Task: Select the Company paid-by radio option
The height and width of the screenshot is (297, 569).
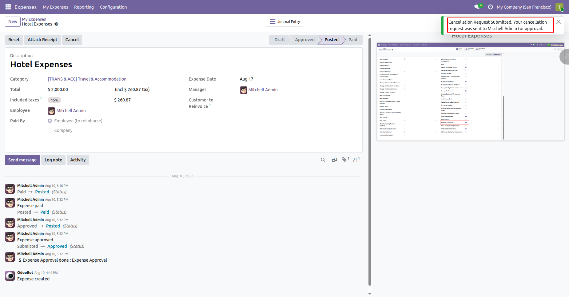Action: (x=50, y=130)
